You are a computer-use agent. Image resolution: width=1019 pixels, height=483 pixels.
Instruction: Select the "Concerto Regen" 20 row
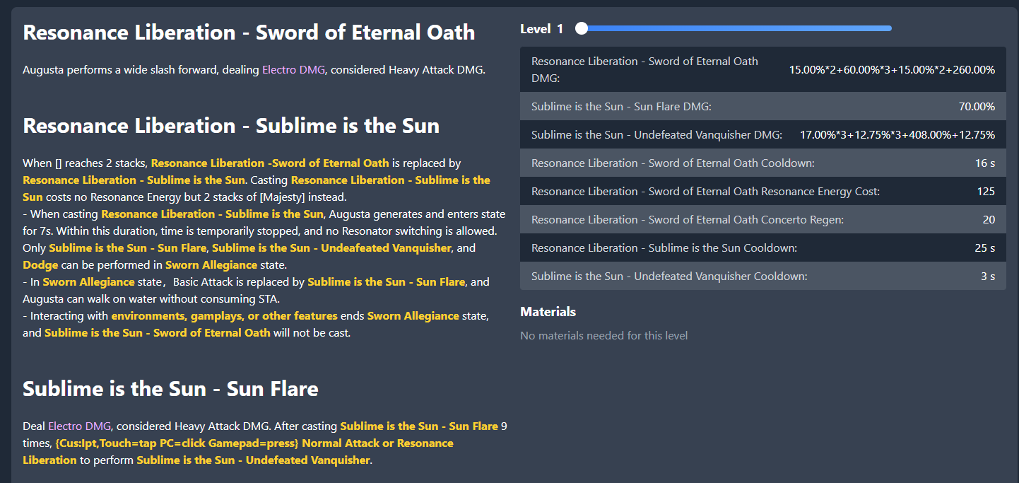tap(762, 220)
